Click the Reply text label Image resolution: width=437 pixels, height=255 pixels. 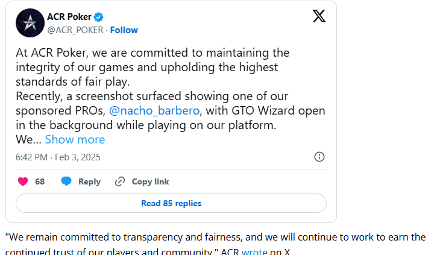click(89, 181)
